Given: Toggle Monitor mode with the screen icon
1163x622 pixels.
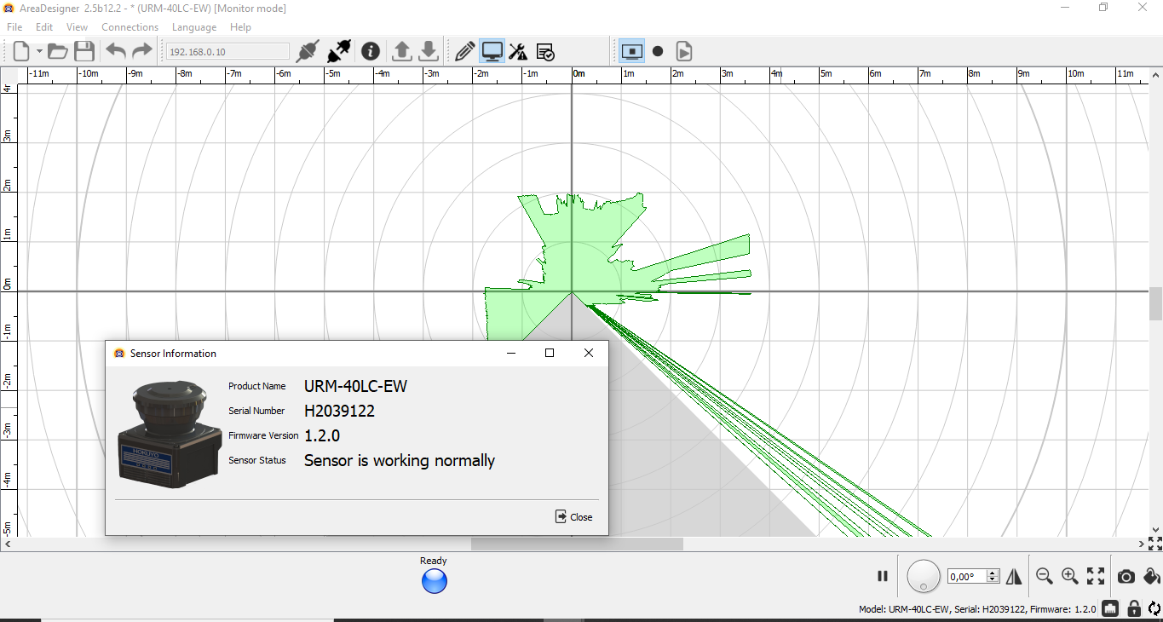Looking at the screenshot, I should pyautogui.click(x=492, y=51).
